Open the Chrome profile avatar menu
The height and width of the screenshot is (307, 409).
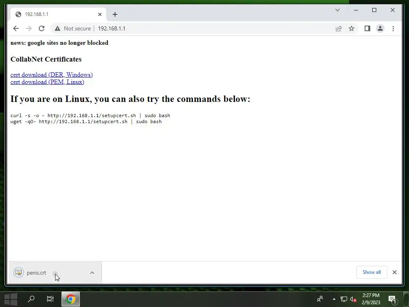pos(380,28)
